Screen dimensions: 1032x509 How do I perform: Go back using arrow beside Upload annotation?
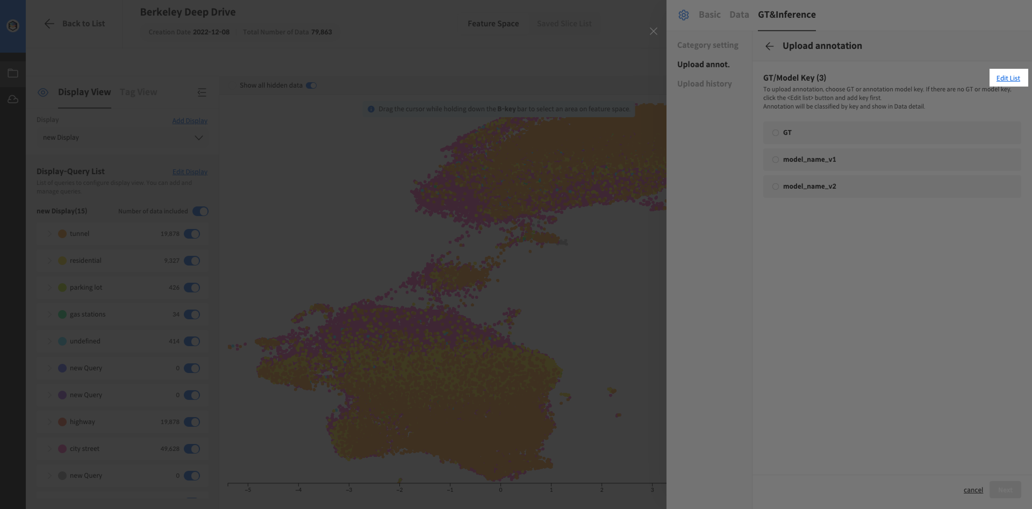769,46
